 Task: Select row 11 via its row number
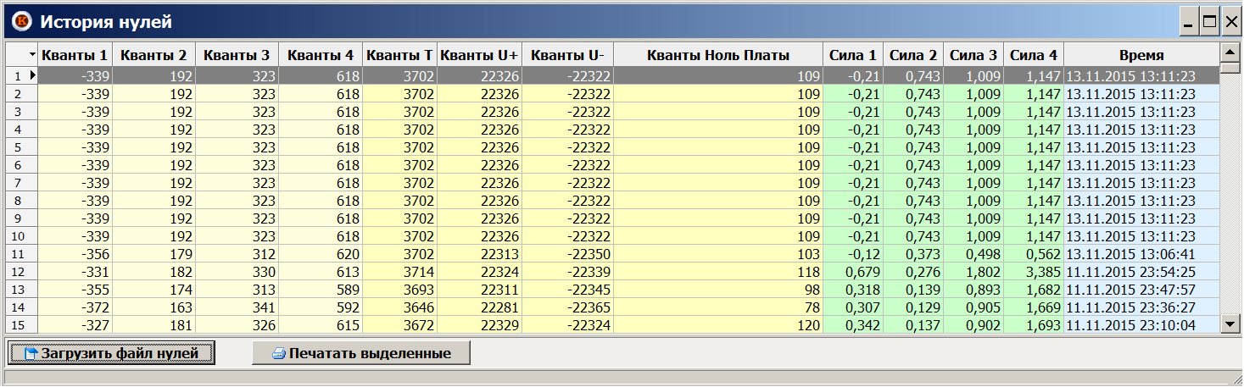[x=20, y=253]
